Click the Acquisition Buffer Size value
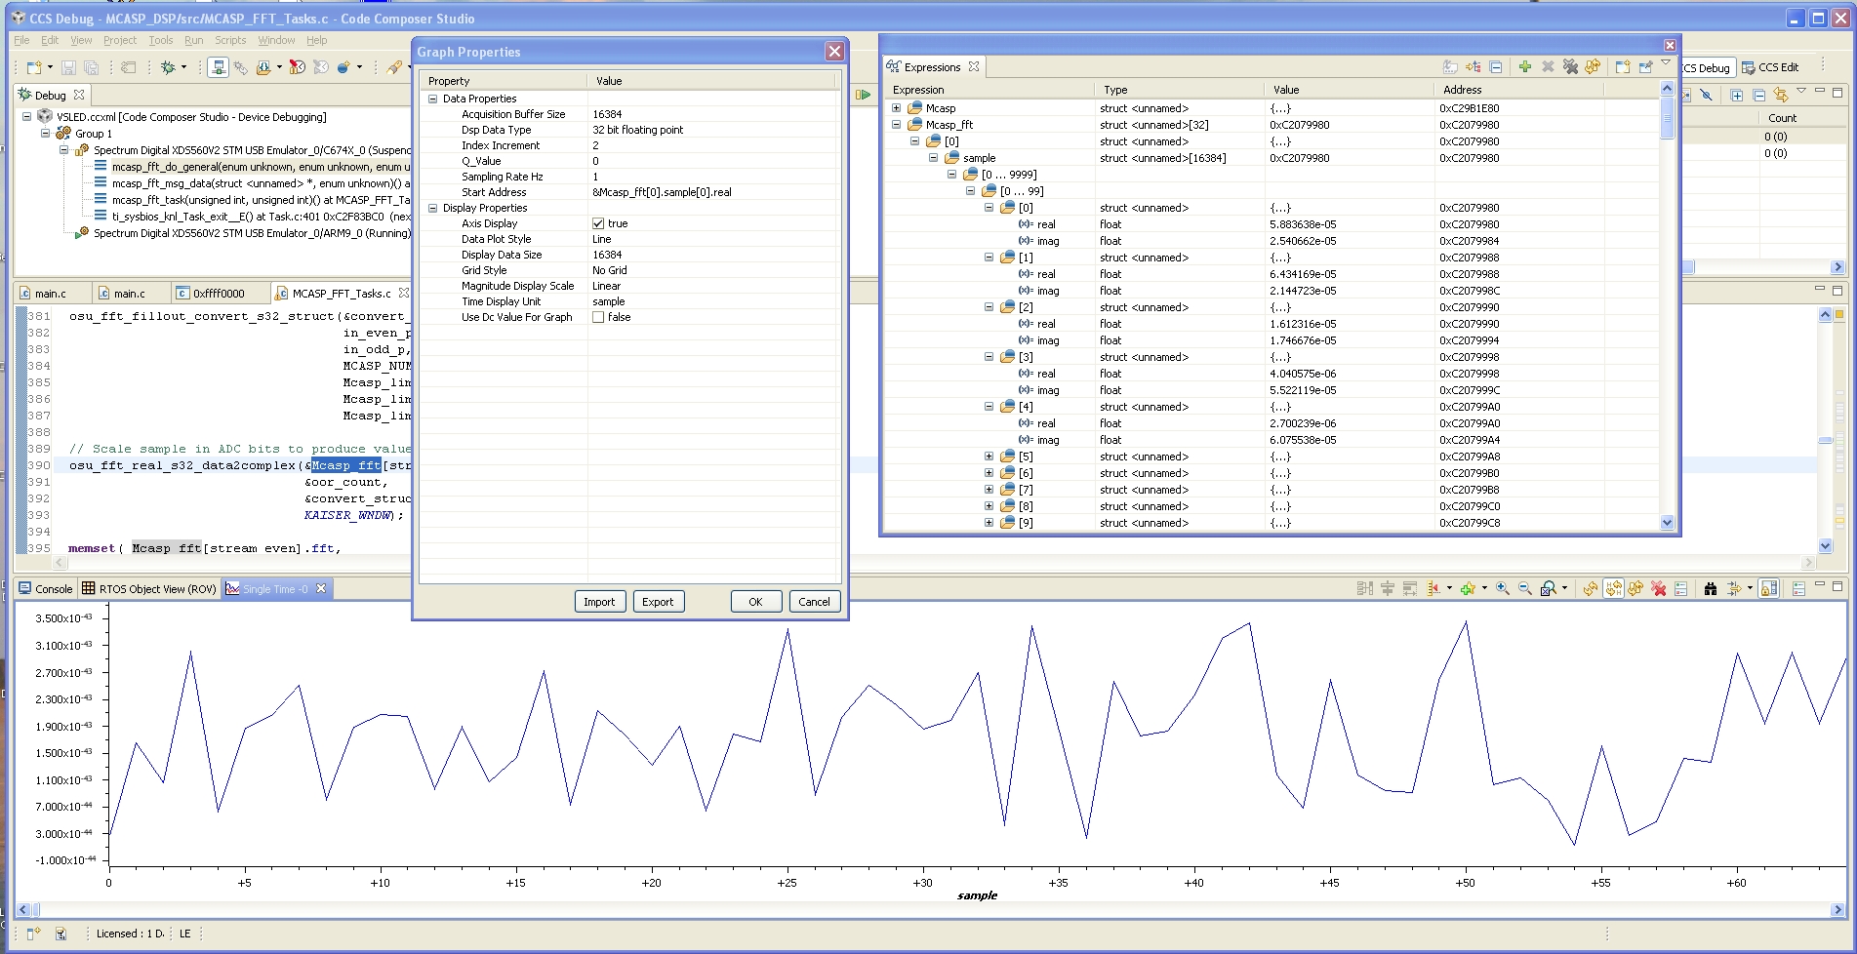The height and width of the screenshot is (954, 1857). (712, 114)
